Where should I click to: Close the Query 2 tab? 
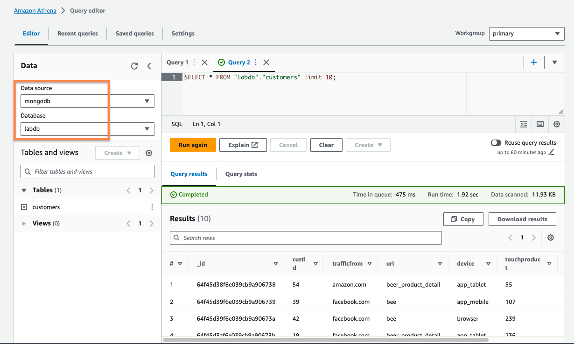pyautogui.click(x=266, y=62)
